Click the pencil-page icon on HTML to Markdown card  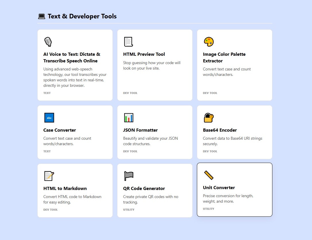tap(49, 176)
